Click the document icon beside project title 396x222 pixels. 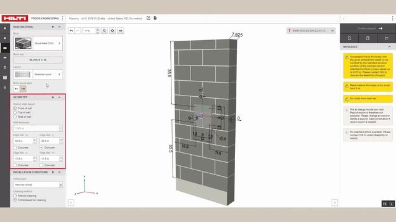(x=155, y=18)
